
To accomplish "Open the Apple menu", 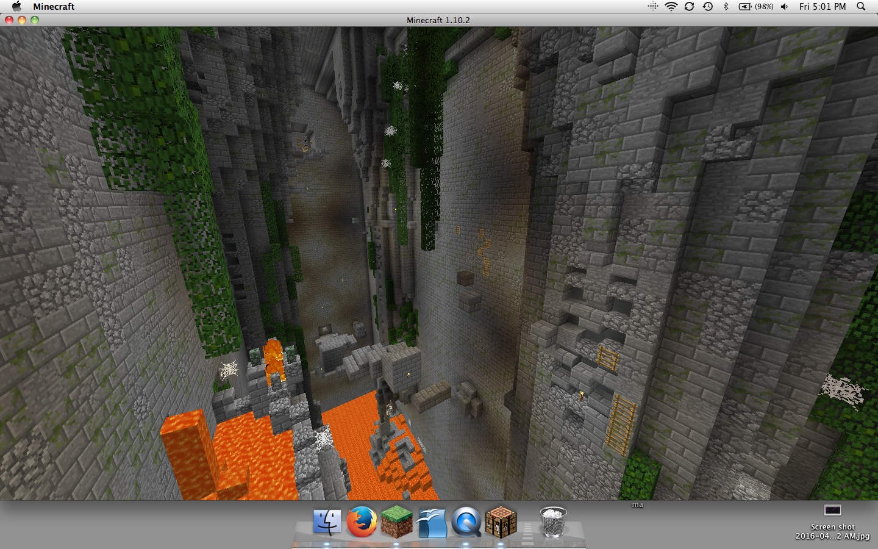I will [16, 6].
